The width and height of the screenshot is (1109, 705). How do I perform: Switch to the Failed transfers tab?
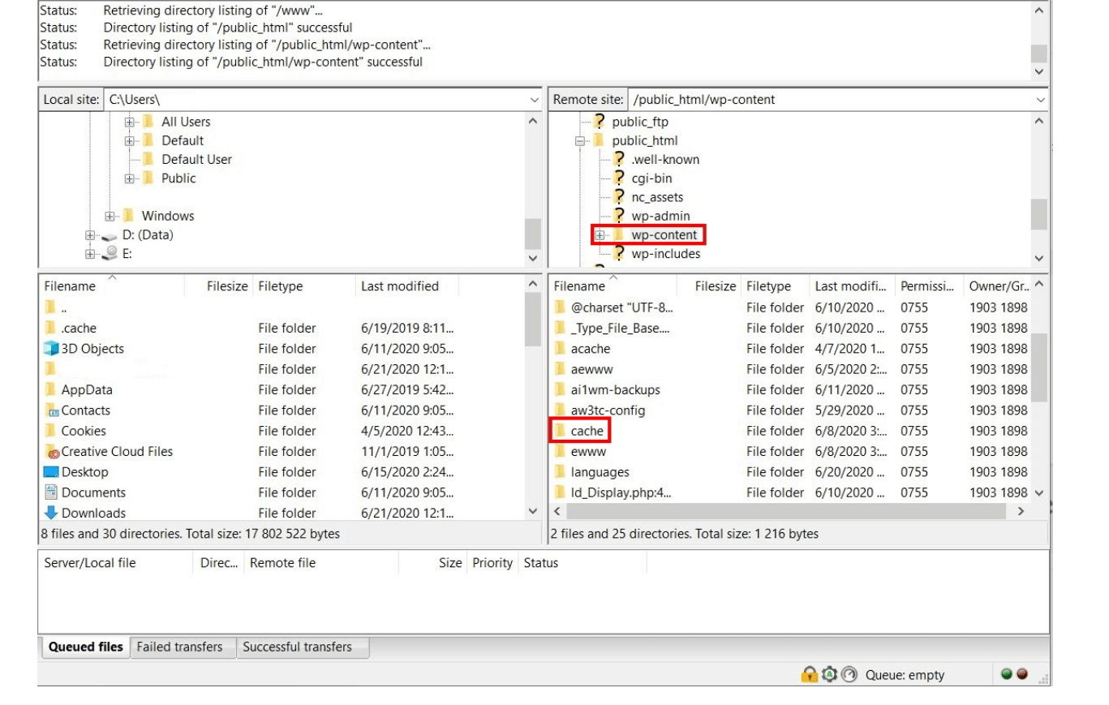click(x=179, y=647)
